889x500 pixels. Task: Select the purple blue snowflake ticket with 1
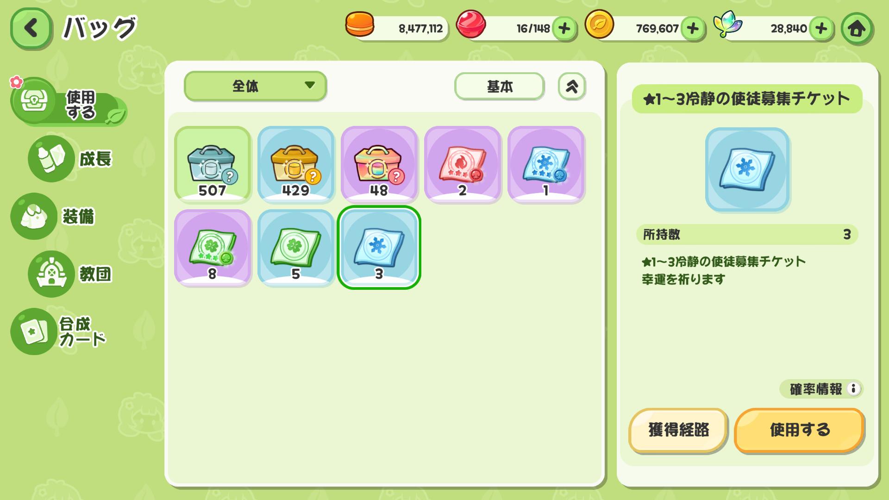click(x=546, y=164)
